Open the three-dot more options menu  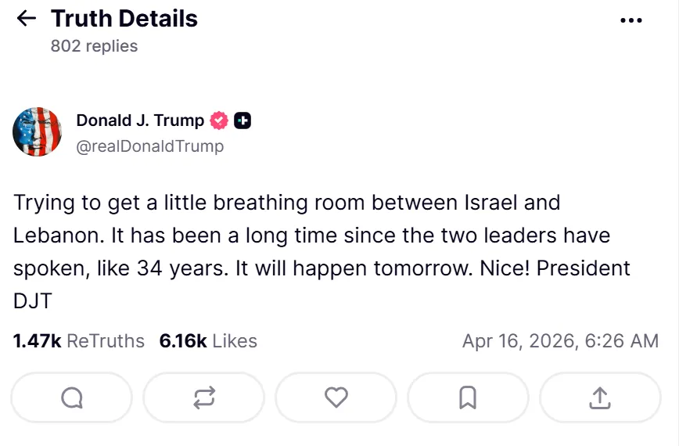click(631, 20)
